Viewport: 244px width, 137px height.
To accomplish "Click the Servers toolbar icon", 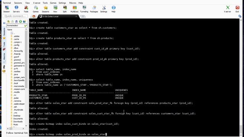I will pos(16,9).
